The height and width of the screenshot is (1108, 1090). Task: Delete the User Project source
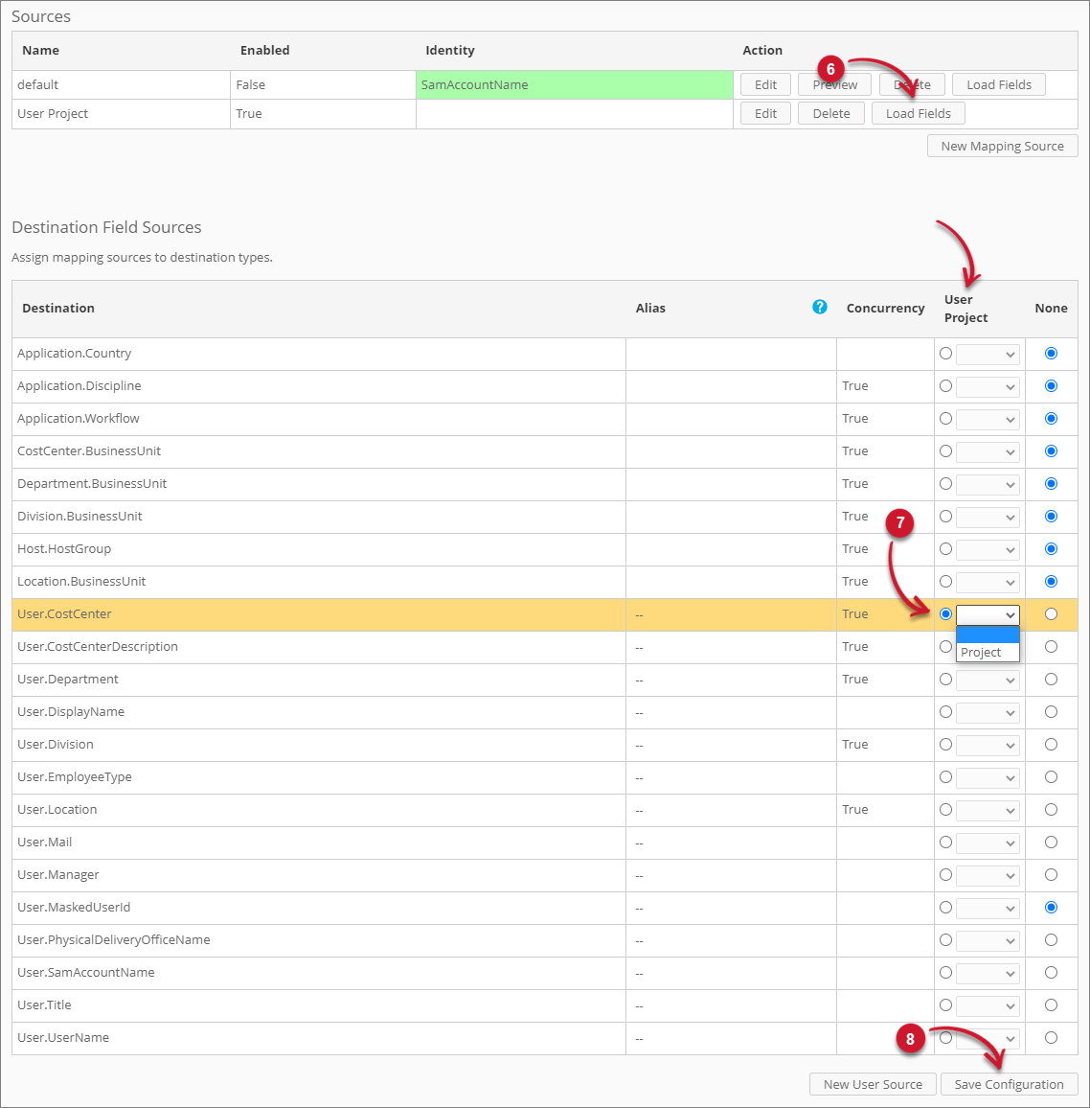(x=830, y=113)
